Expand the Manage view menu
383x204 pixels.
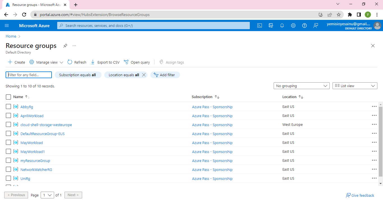[47, 62]
